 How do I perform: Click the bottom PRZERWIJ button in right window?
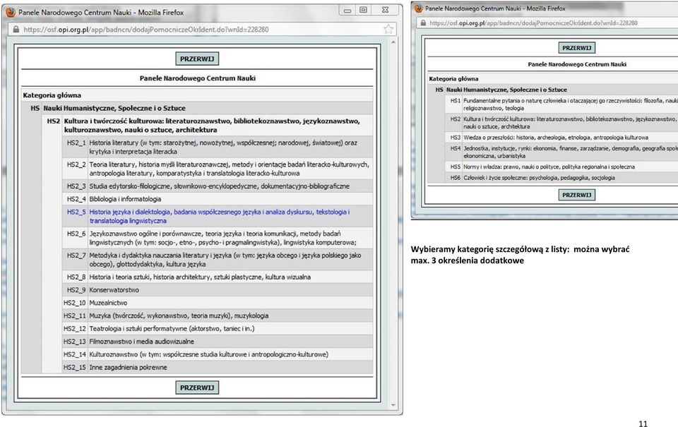point(576,195)
